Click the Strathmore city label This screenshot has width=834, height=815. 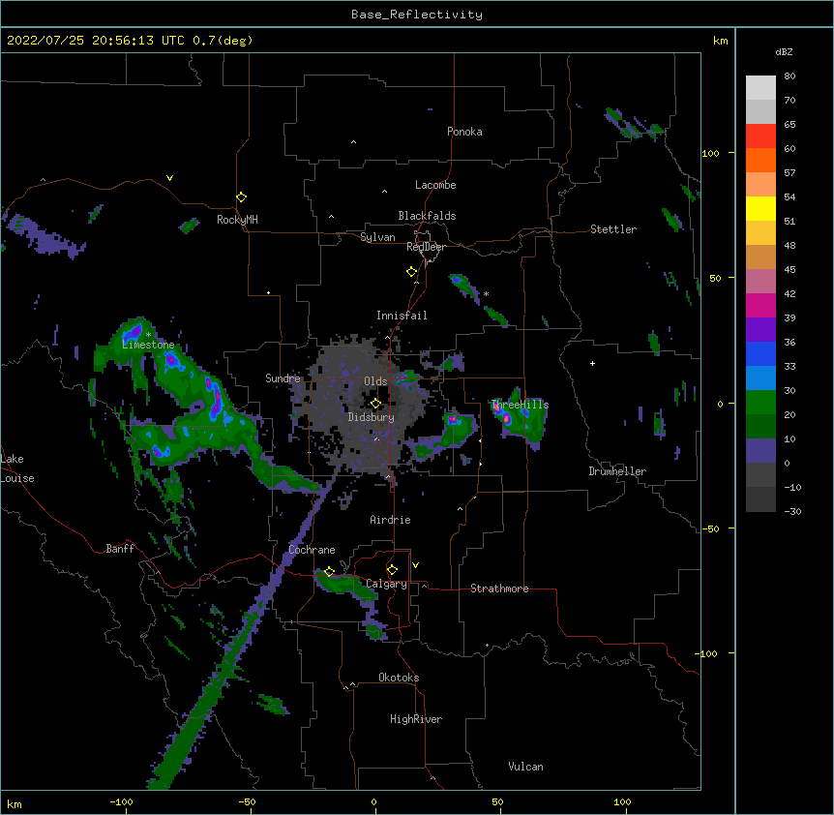pos(499,589)
